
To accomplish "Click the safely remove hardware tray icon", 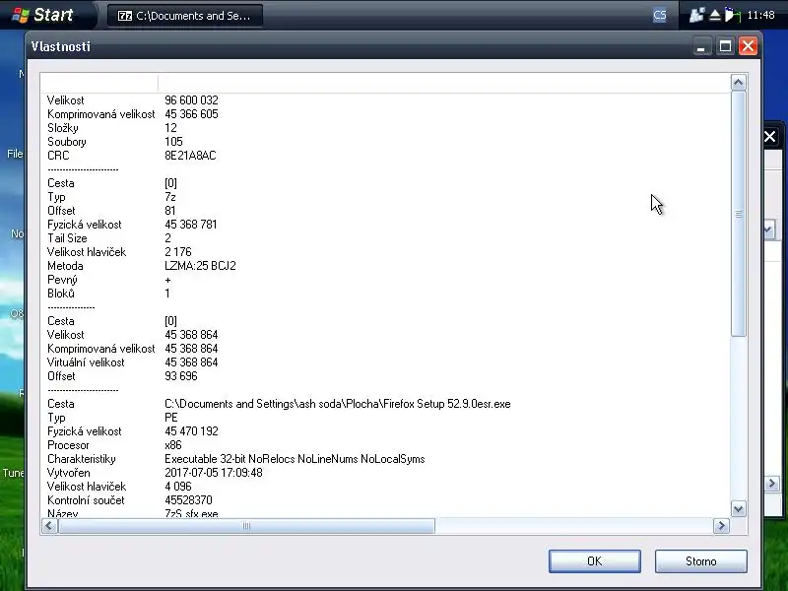I will pyautogui.click(x=714, y=15).
